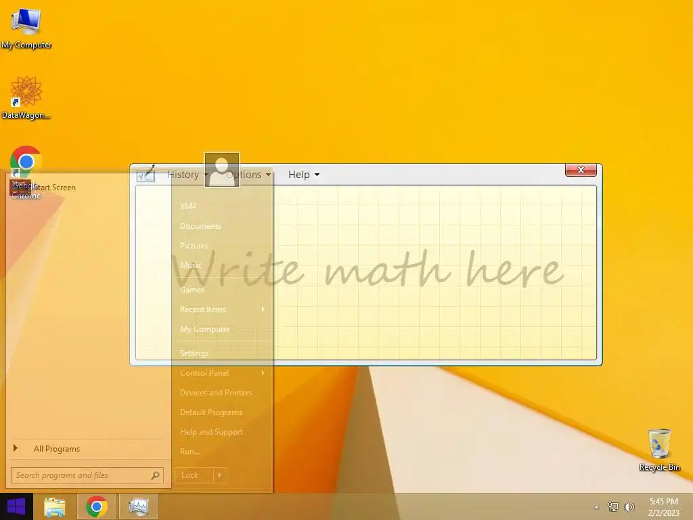The height and width of the screenshot is (520, 693).
Task: Click the Math Input Panel title icon
Action: [x=146, y=174]
